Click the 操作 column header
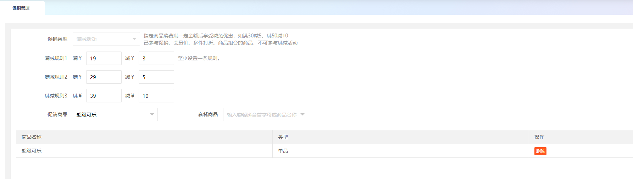This screenshot has height=179, width=633. pos(539,137)
